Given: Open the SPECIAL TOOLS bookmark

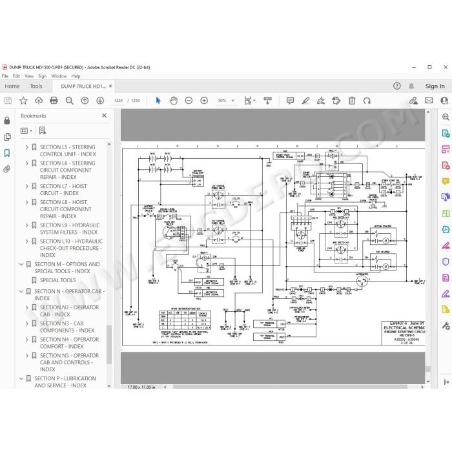Looking at the screenshot, I should [x=58, y=280].
